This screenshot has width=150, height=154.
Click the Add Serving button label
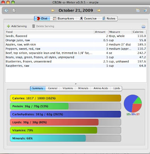(19, 26)
